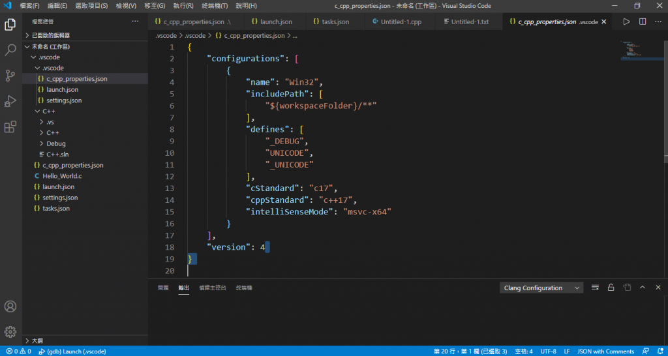Switch to the 終端機 panel tab
Viewport: 668px width, 356px height.
[x=244, y=288]
